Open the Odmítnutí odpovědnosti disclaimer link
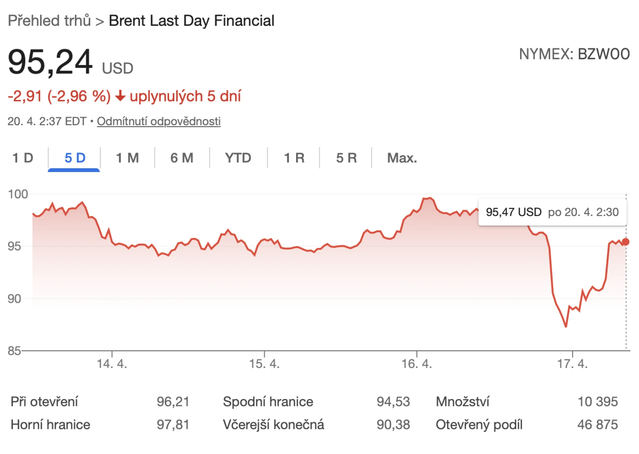The height and width of the screenshot is (454, 639). pos(159,121)
